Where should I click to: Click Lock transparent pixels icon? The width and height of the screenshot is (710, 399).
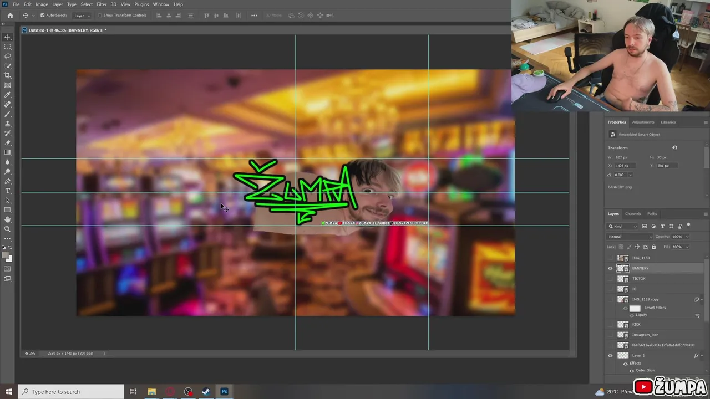click(x=620, y=247)
